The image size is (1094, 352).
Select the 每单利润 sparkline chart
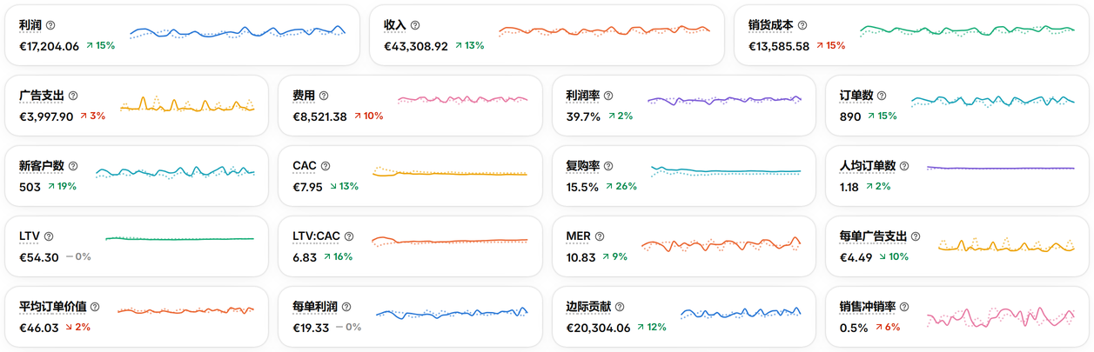point(452,312)
